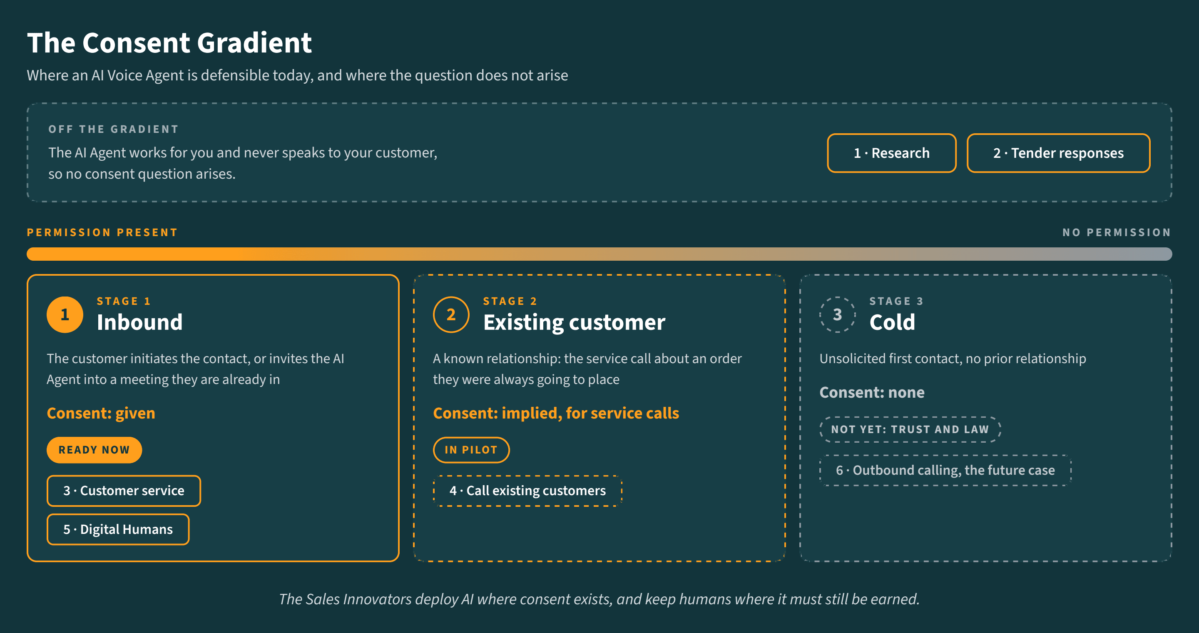The image size is (1199, 633).
Task: Click the 'STAGE 3' label
Action: [896, 301]
